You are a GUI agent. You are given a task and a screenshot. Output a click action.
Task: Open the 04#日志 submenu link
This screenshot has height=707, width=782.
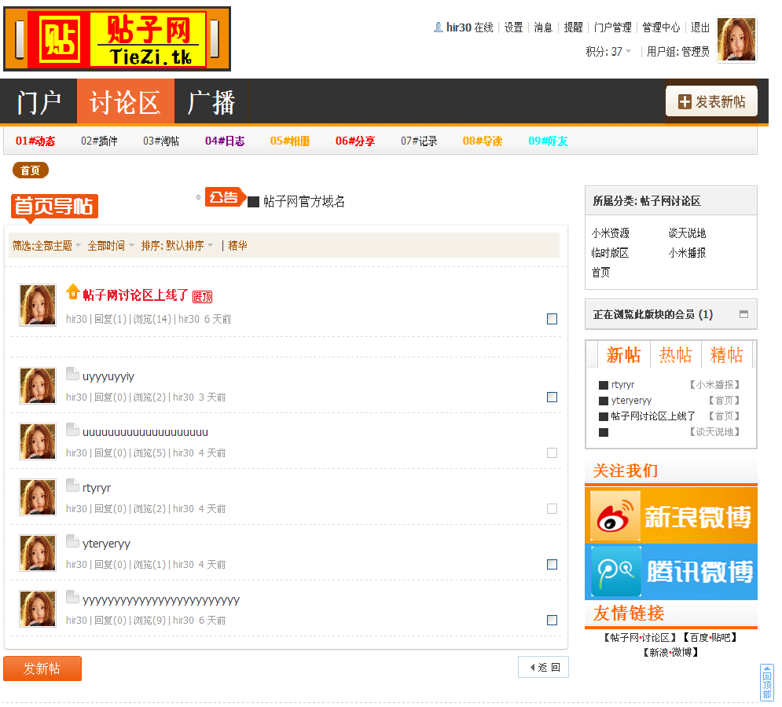tap(225, 141)
